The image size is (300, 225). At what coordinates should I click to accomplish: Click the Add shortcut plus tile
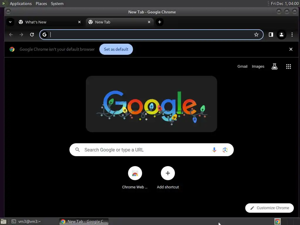pos(168,178)
